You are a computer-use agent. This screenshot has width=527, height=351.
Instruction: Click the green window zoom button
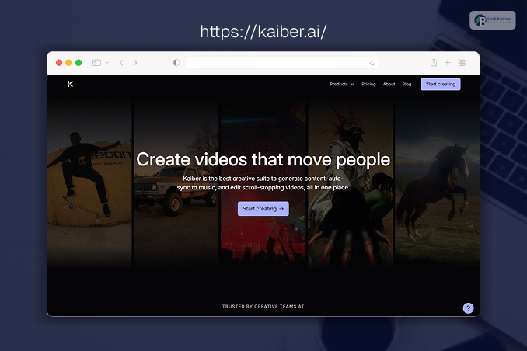pyautogui.click(x=79, y=63)
